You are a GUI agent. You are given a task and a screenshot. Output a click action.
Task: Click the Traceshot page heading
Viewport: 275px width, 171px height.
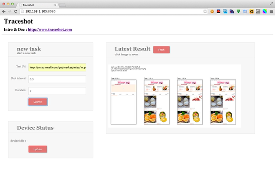[18, 21]
